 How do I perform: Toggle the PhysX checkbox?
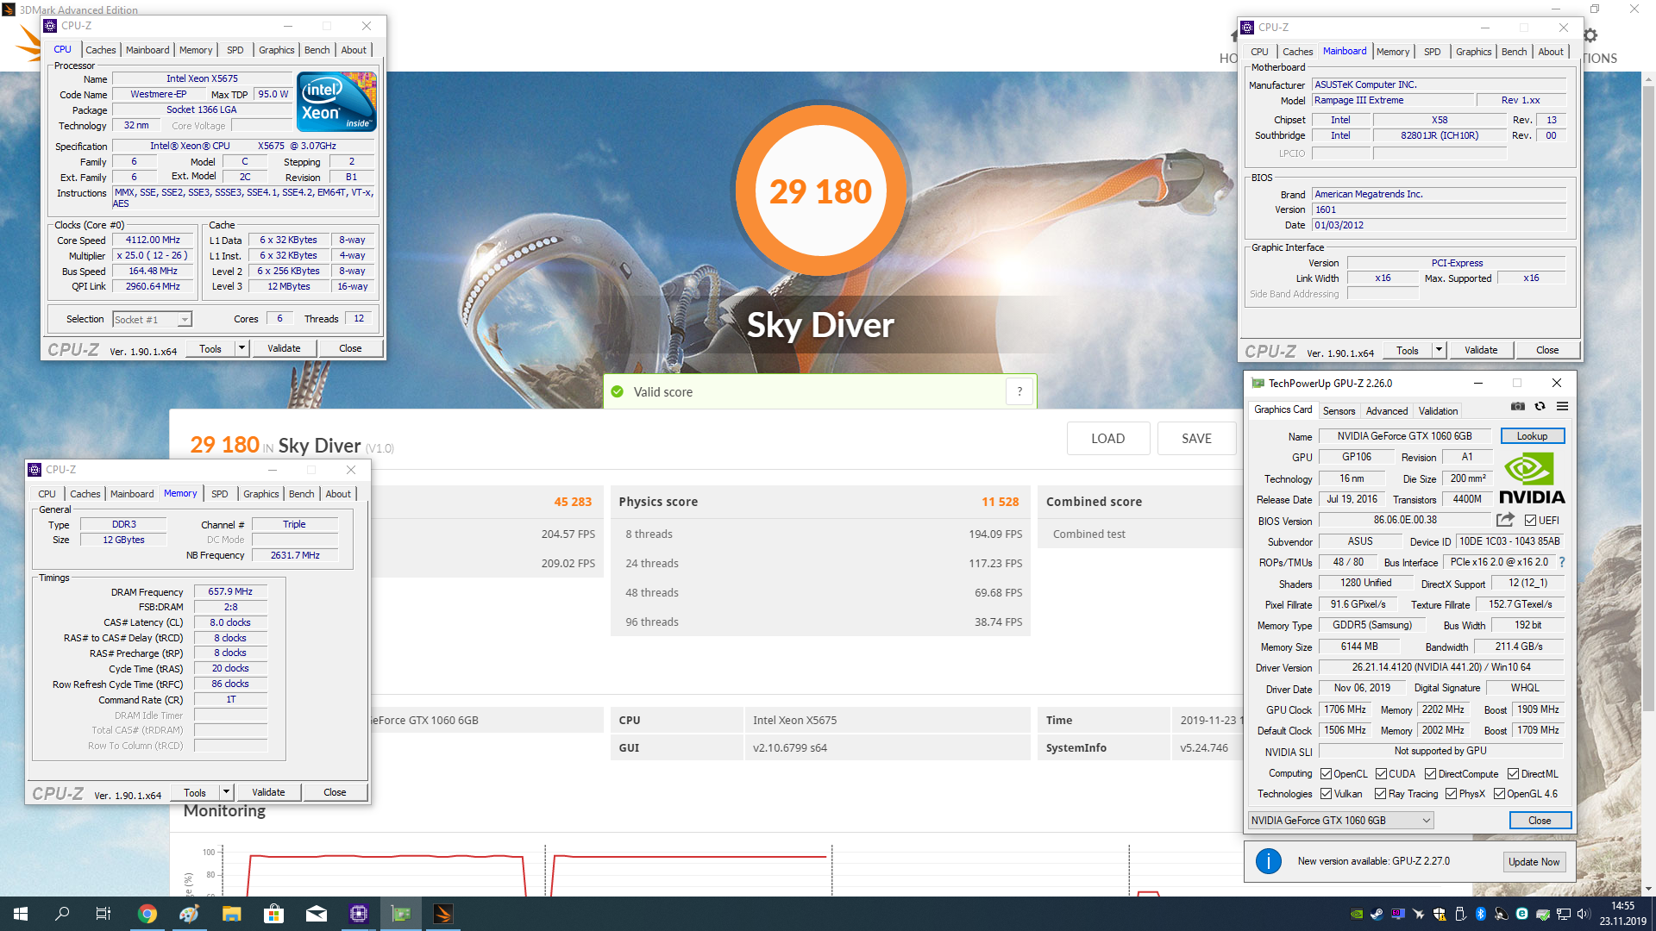click(x=1451, y=794)
